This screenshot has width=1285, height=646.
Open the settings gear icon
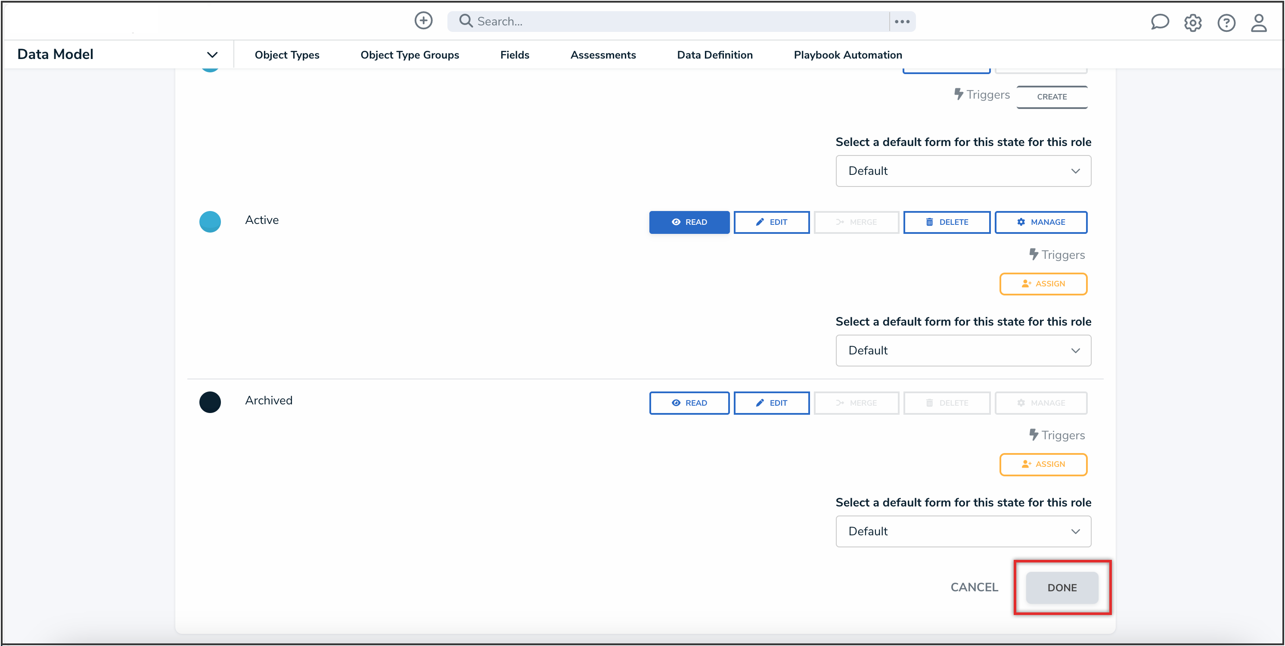tap(1193, 23)
